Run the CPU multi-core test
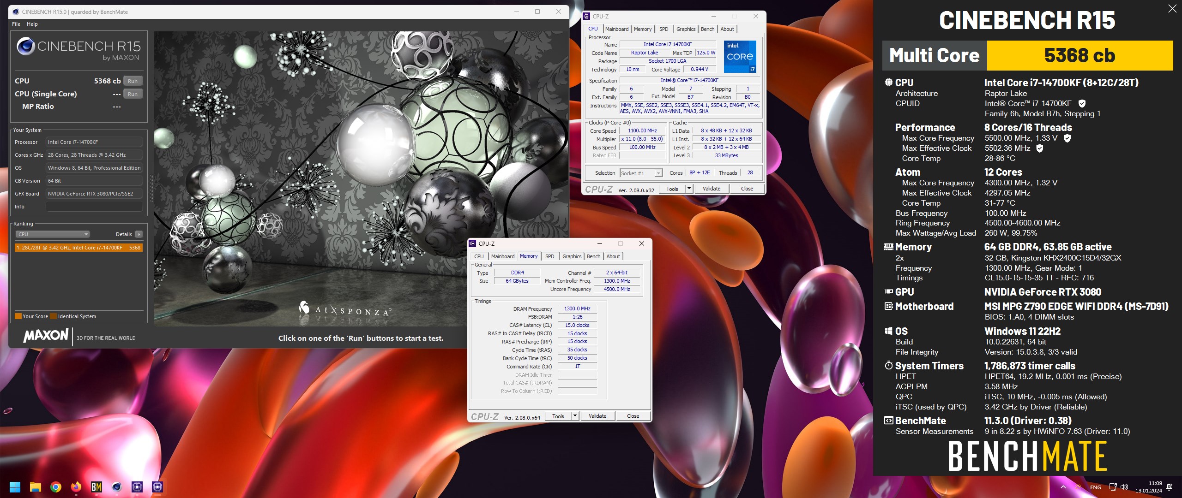Viewport: 1182px width, 498px height. [x=133, y=81]
